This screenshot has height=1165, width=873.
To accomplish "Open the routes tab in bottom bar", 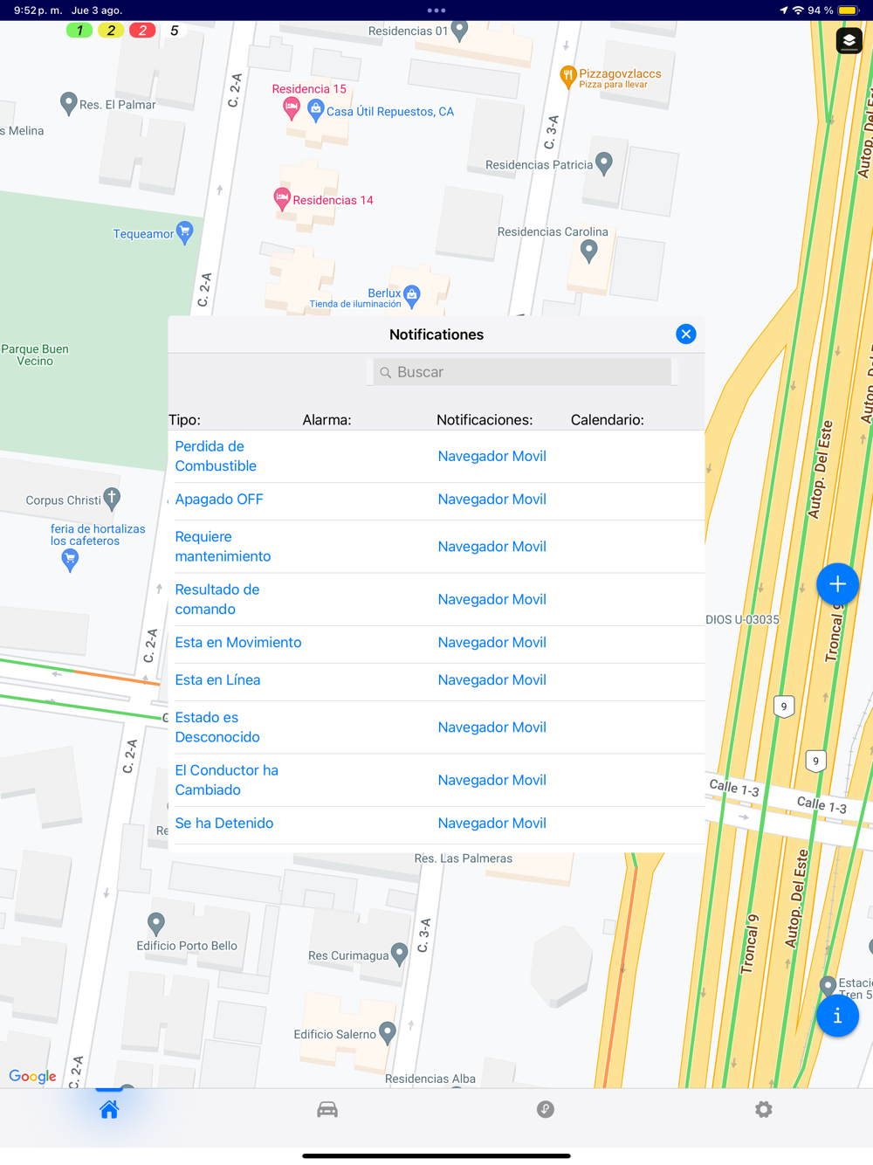I will (546, 1110).
